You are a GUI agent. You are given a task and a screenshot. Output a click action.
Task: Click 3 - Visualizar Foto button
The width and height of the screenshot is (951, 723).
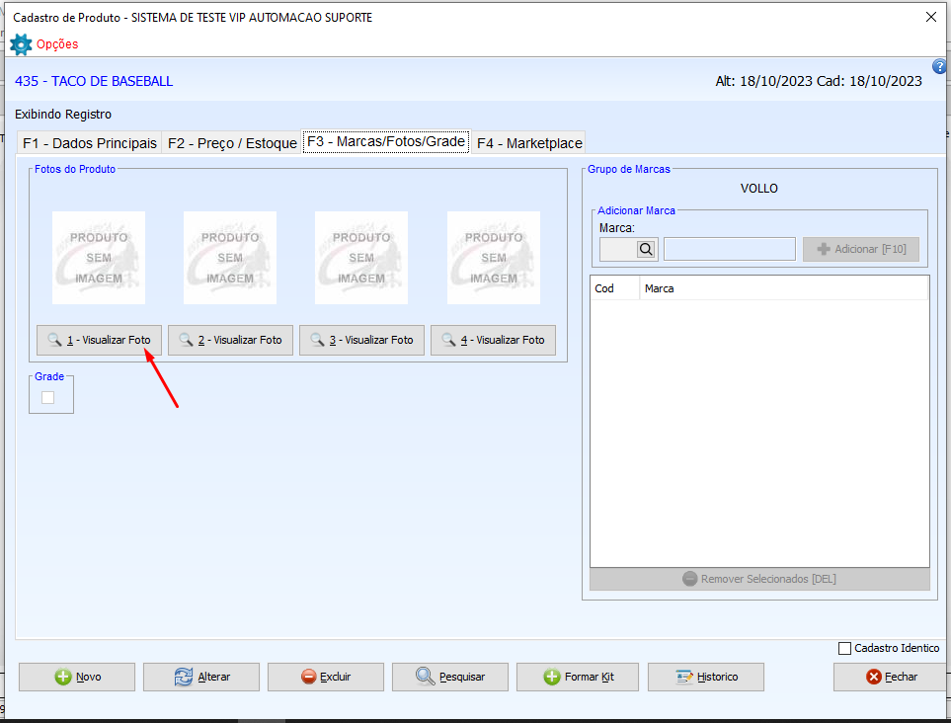(x=362, y=341)
